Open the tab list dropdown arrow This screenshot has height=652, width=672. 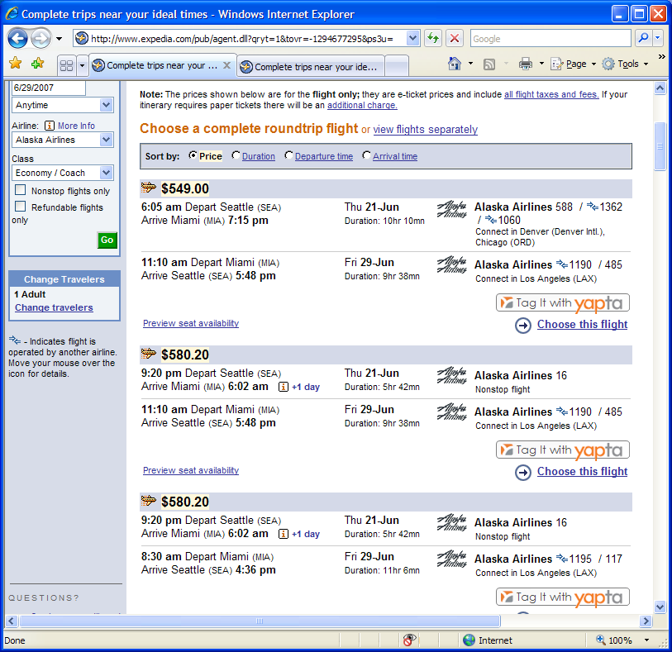pyautogui.click(x=82, y=65)
